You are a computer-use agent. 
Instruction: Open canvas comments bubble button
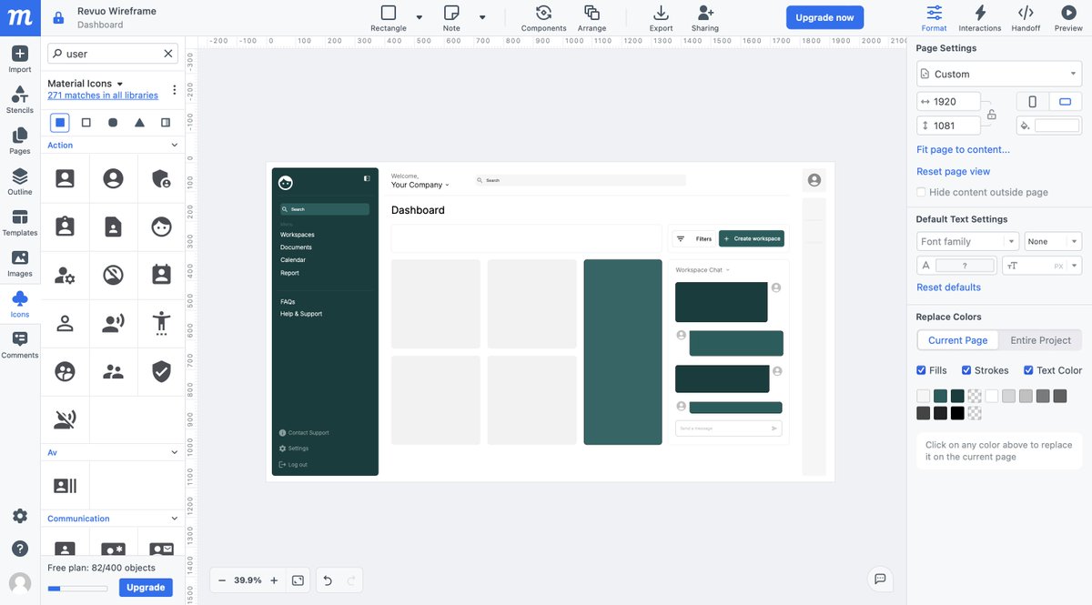tap(879, 579)
